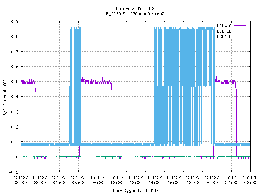
Task: Click the LCL41A legend label
Action: pos(224,26)
